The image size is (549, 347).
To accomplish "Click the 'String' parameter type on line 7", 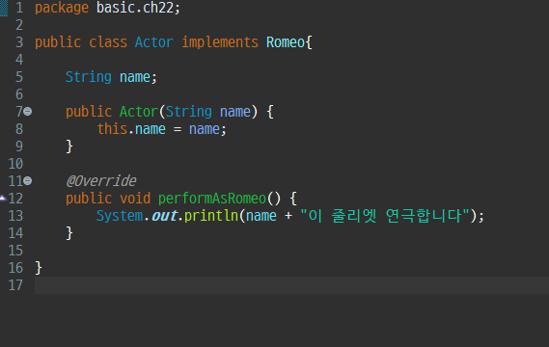I will point(189,112).
